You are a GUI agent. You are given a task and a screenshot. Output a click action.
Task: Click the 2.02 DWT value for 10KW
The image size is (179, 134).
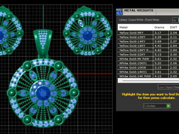coord(173,67)
